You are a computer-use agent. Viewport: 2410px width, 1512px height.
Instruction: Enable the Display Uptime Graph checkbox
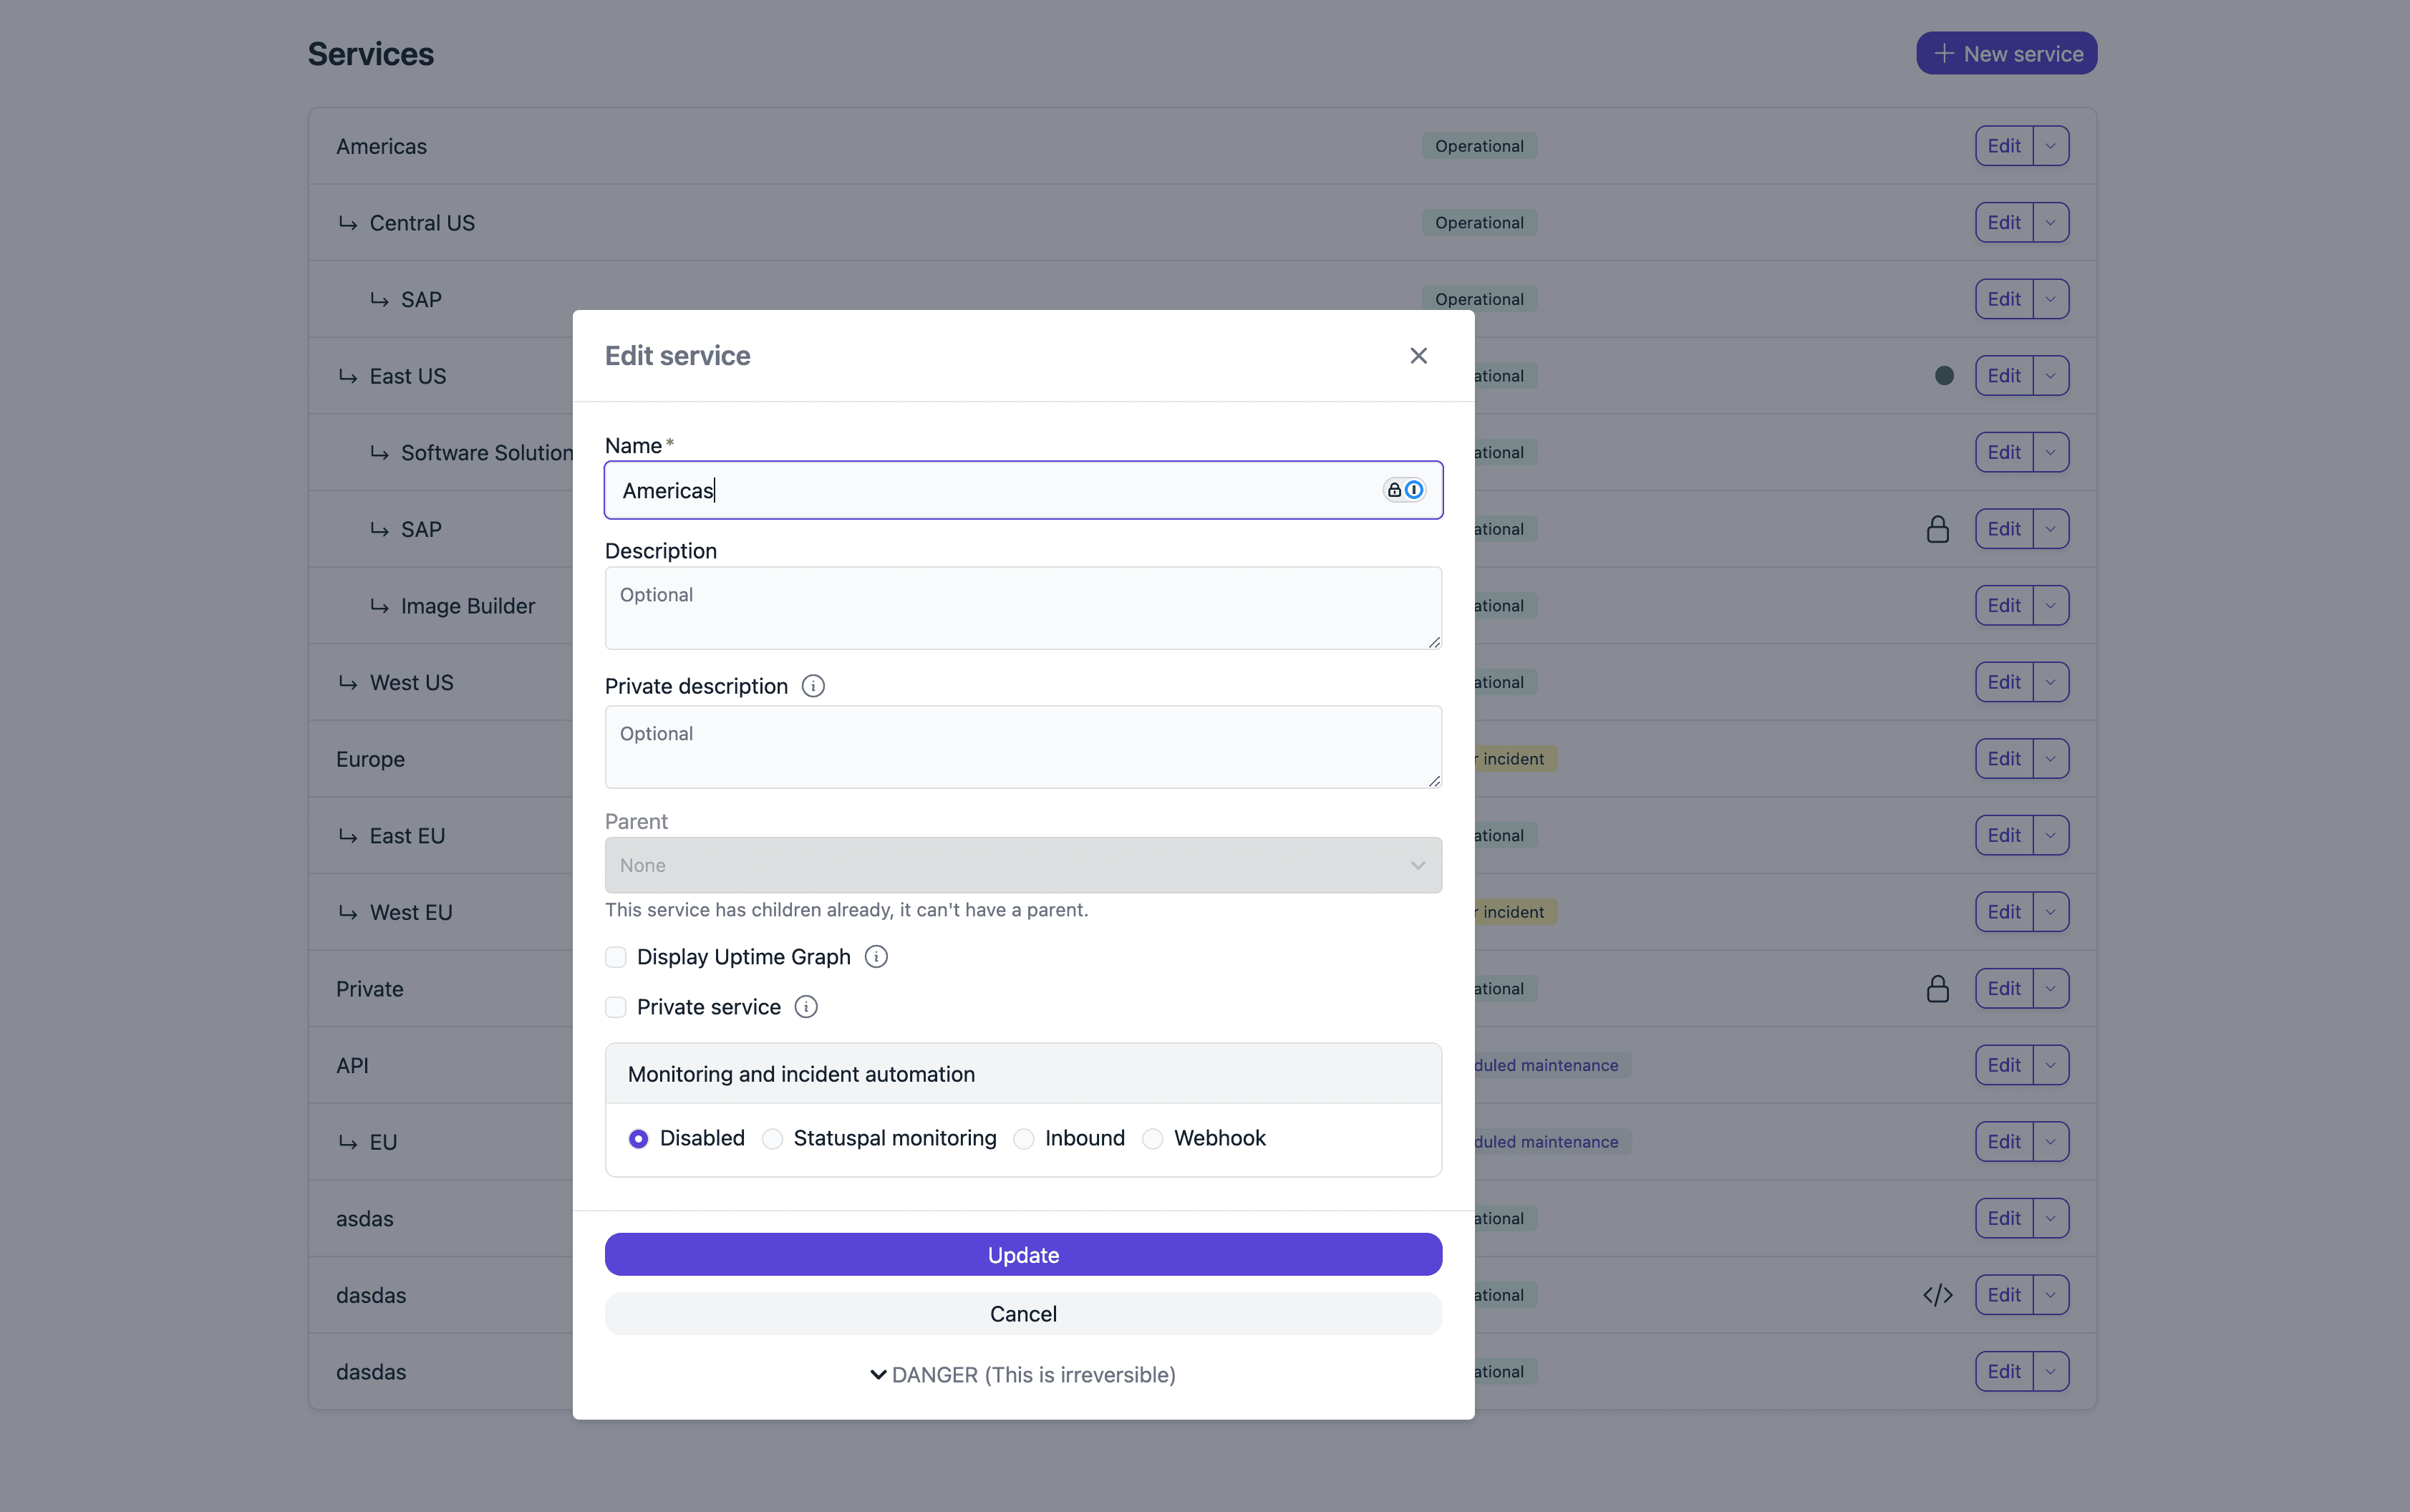615,957
